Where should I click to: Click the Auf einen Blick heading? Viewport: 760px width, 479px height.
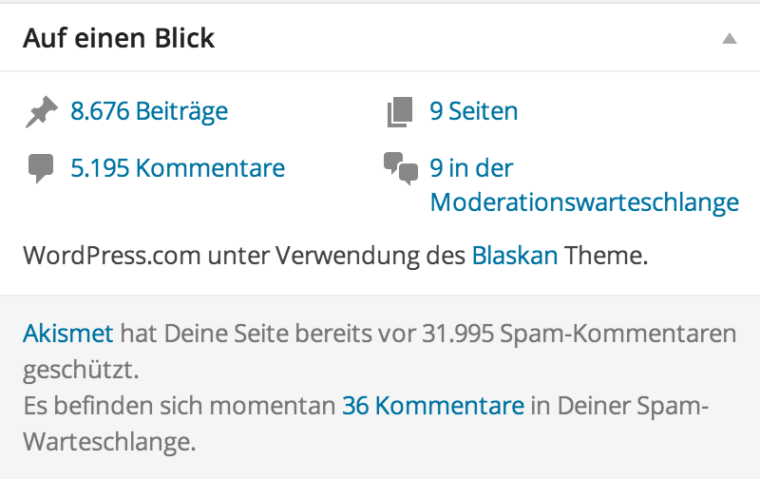119,39
